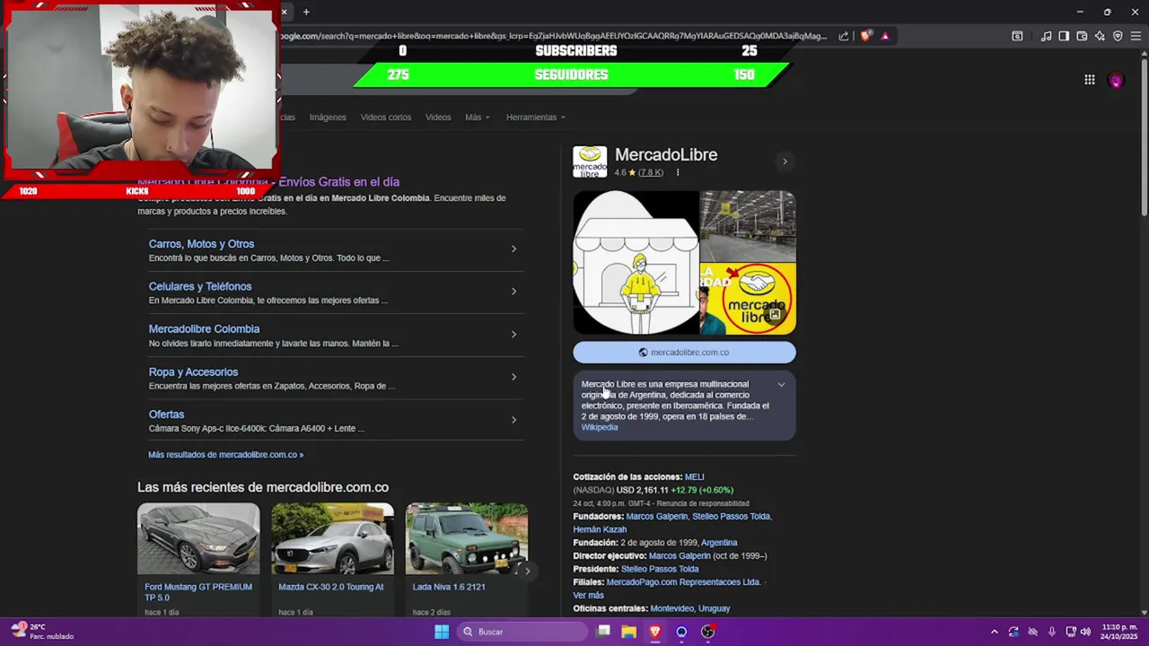The height and width of the screenshot is (646, 1149).
Task: Click the microphone tray icon
Action: [1052, 632]
